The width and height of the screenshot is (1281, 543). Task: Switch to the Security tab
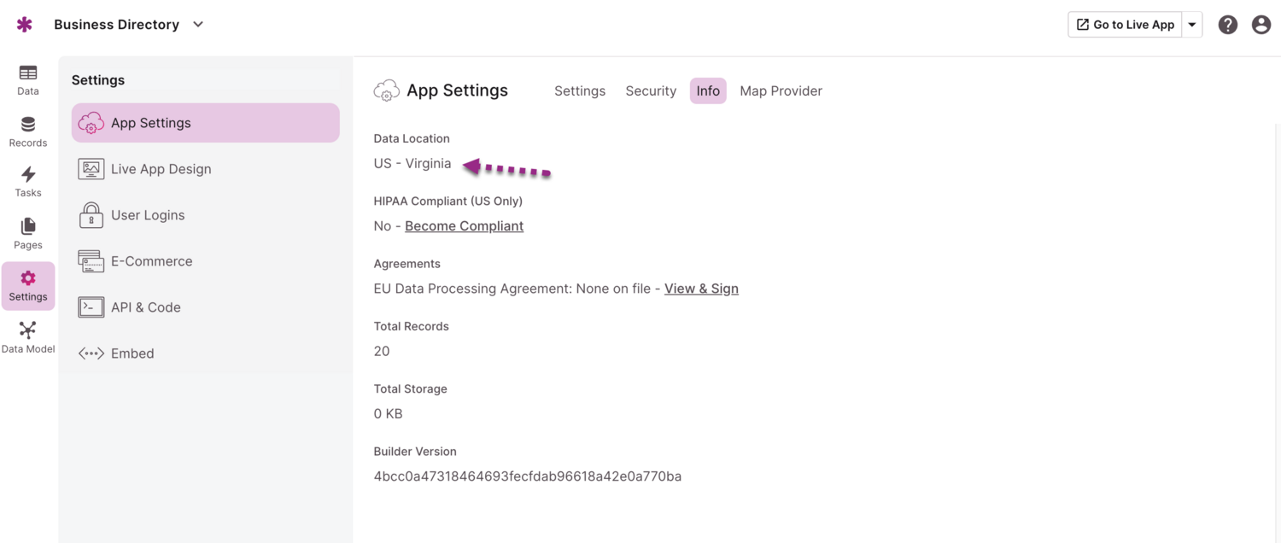click(651, 90)
